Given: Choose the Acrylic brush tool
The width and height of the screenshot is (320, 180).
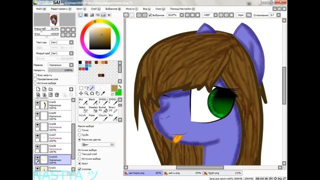Looking at the screenshot, I should point(83,117).
